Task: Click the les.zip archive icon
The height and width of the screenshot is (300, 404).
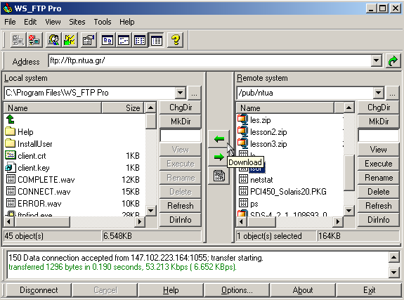Action: pos(242,119)
